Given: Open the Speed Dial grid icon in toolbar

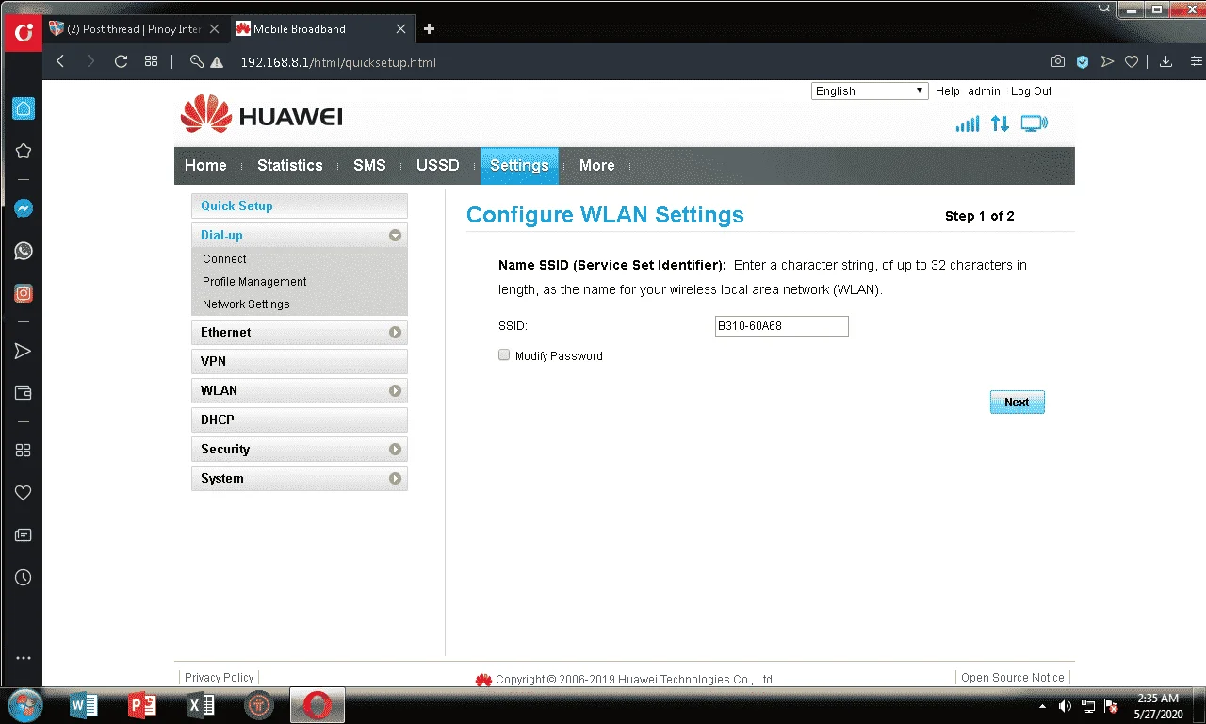Looking at the screenshot, I should 151,62.
